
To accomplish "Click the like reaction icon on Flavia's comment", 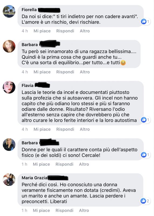I will [x=143, y=120].
